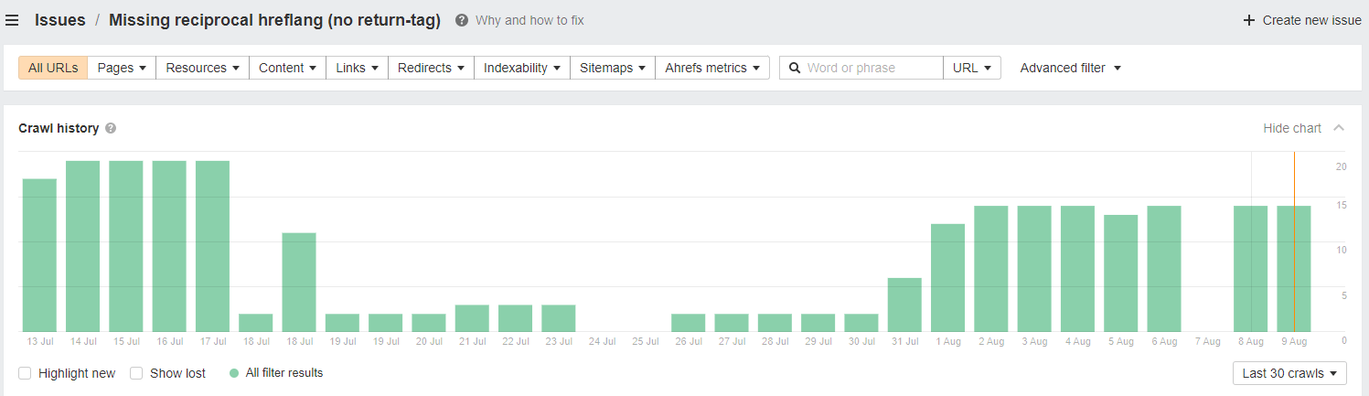Collapse the chart using the chevron icon

pyautogui.click(x=1339, y=128)
